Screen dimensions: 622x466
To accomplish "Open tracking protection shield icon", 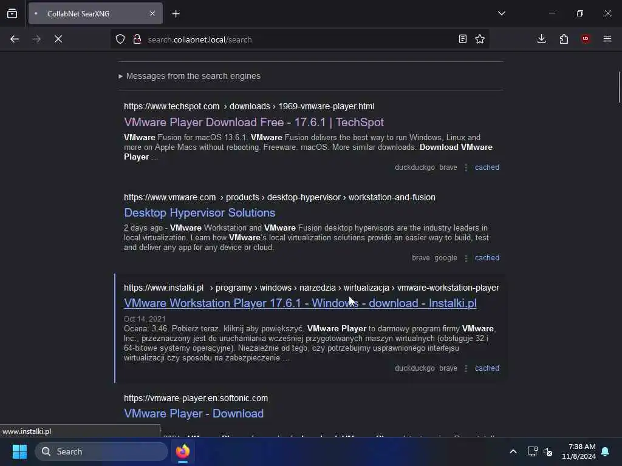I will click(120, 39).
